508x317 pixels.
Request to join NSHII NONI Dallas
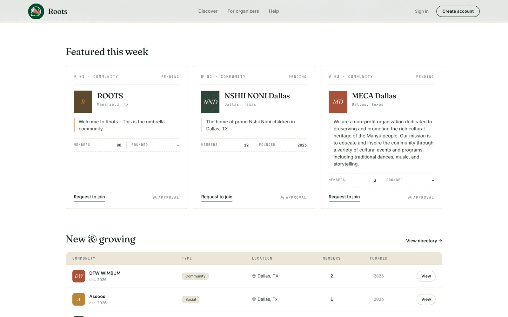[x=217, y=197]
